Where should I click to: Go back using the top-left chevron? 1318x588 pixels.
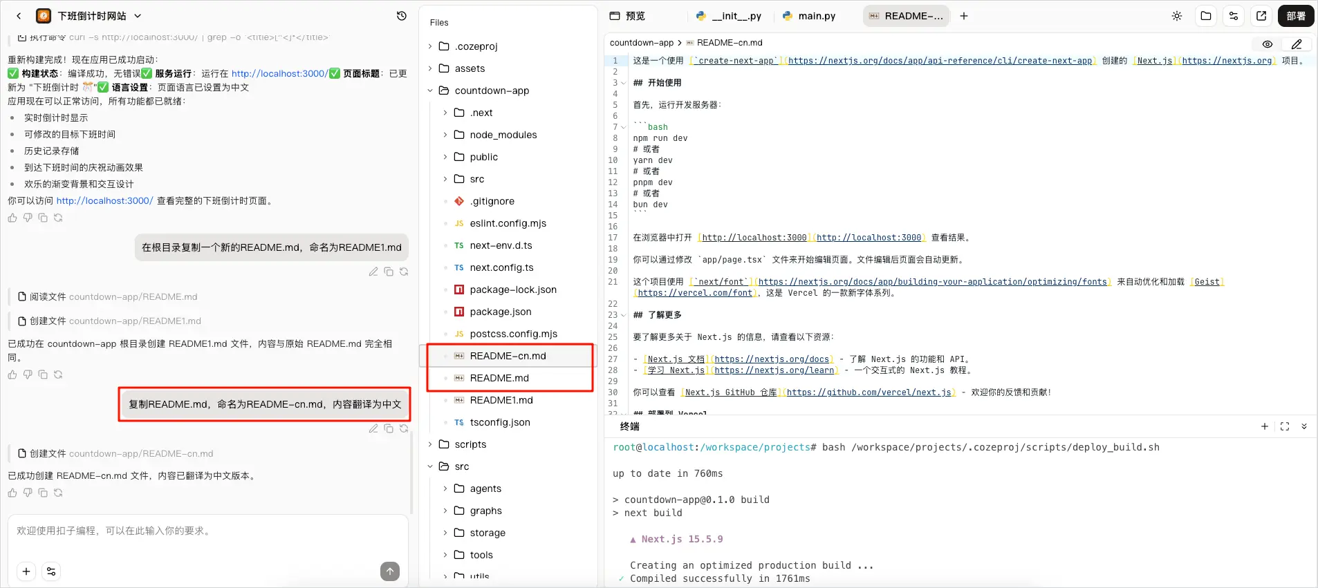19,16
